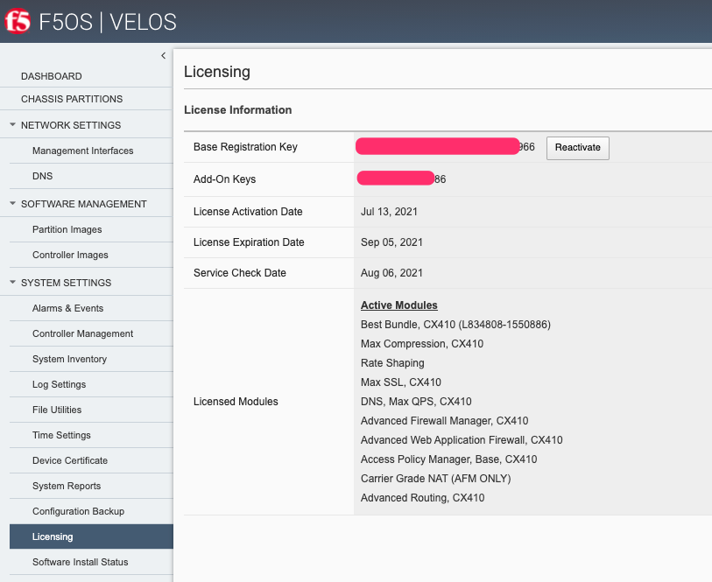Collapse the Software Management section triangle

pyautogui.click(x=13, y=203)
